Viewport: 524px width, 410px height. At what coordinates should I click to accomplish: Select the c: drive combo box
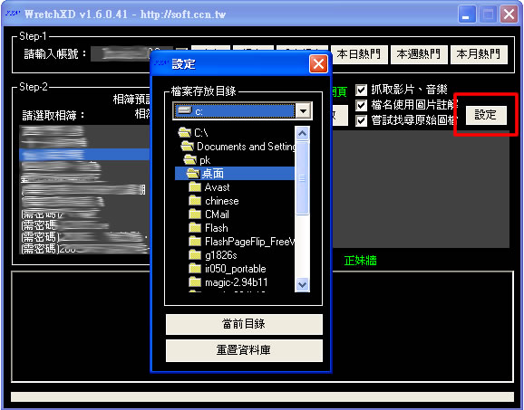(x=243, y=110)
